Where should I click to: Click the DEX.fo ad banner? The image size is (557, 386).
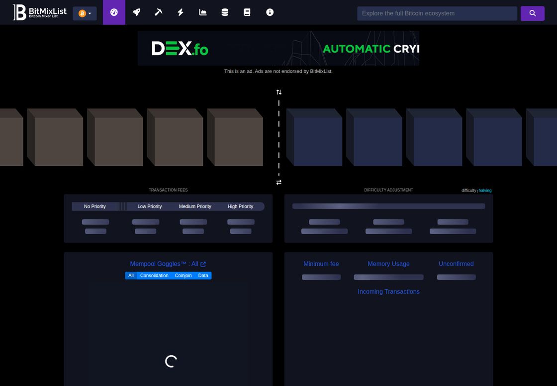(278, 48)
